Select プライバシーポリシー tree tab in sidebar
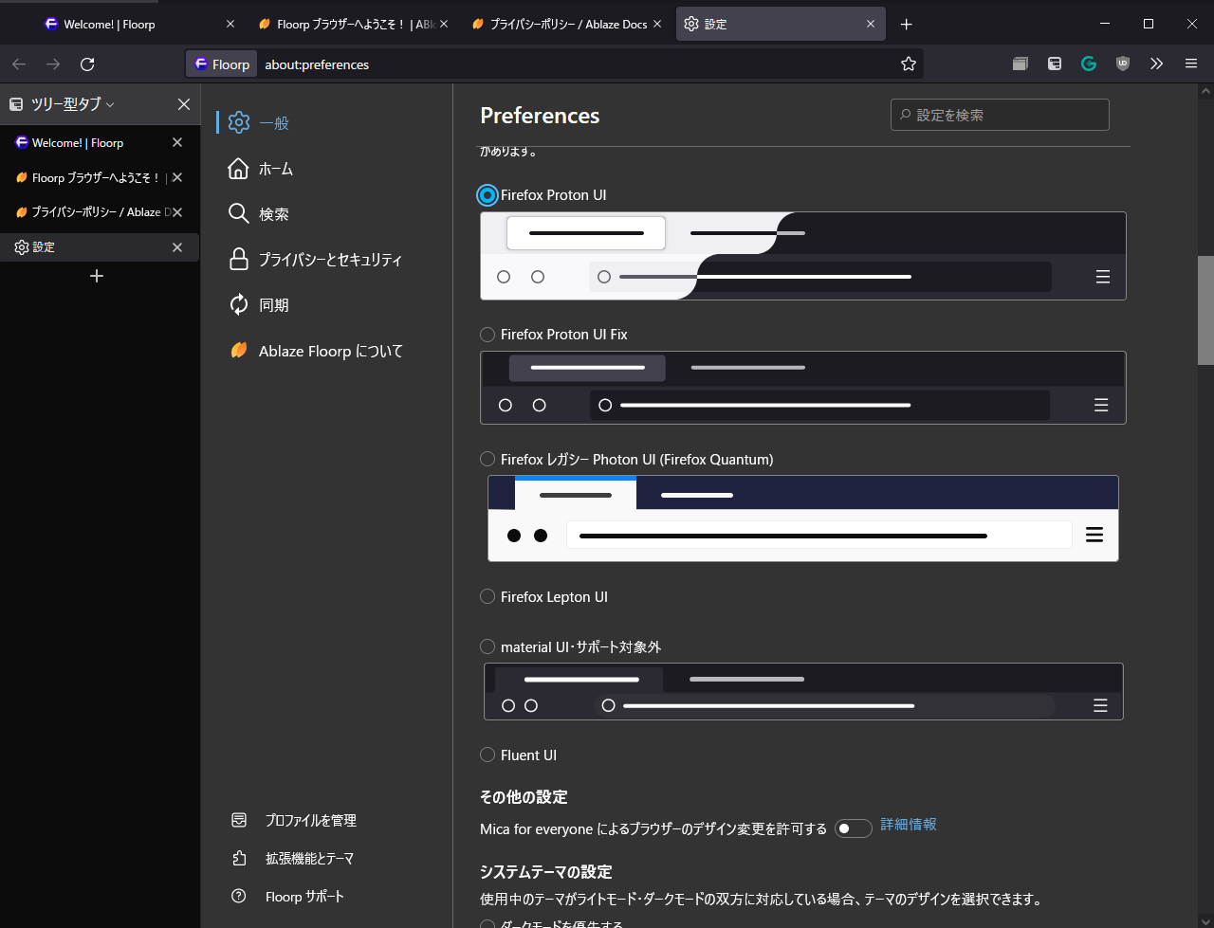 (x=100, y=212)
